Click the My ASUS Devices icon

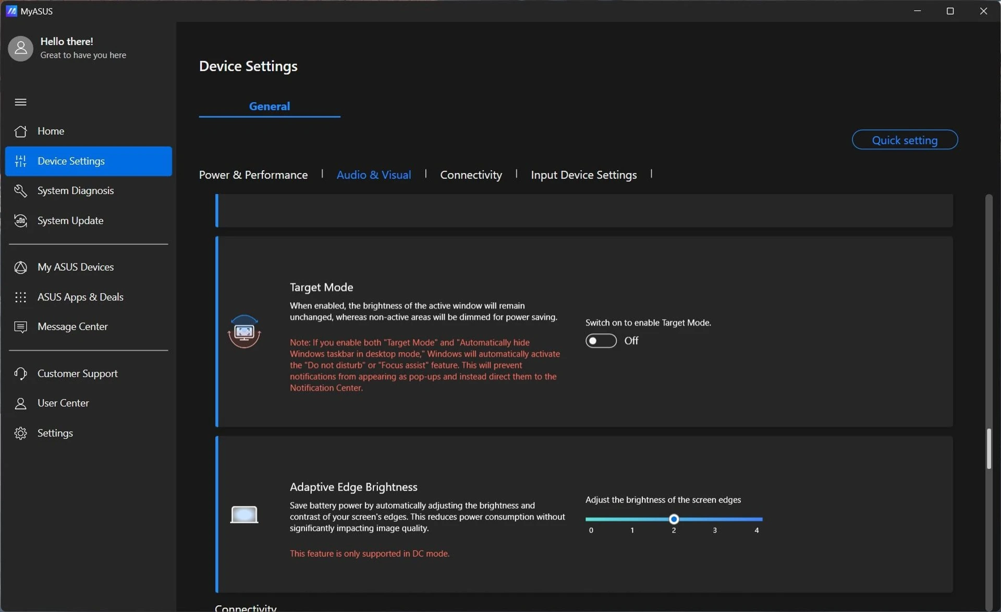(x=20, y=267)
